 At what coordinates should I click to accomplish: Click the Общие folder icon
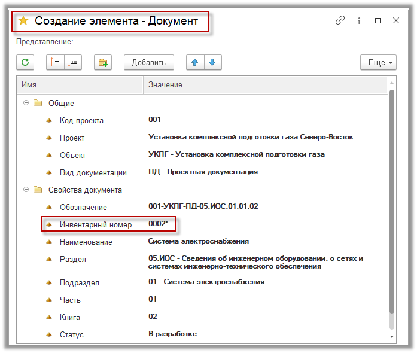coord(38,103)
